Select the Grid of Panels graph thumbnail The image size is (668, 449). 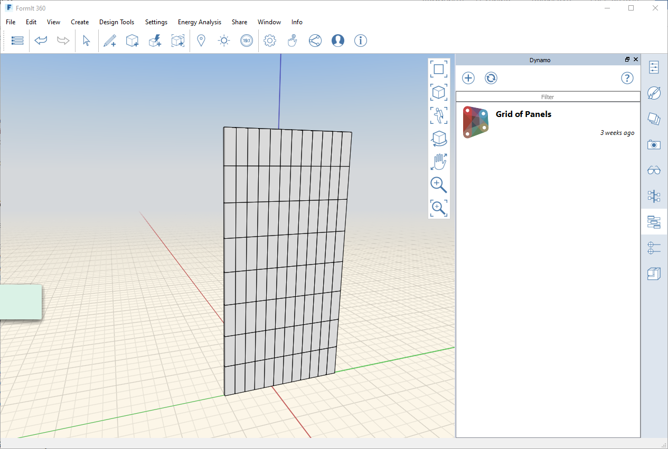pos(476,122)
